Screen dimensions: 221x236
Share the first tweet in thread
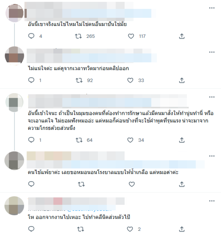coord(182,36)
